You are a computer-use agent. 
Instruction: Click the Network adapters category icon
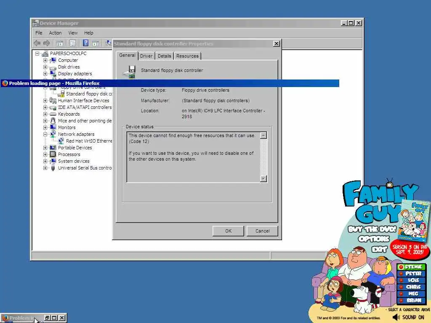click(x=53, y=134)
